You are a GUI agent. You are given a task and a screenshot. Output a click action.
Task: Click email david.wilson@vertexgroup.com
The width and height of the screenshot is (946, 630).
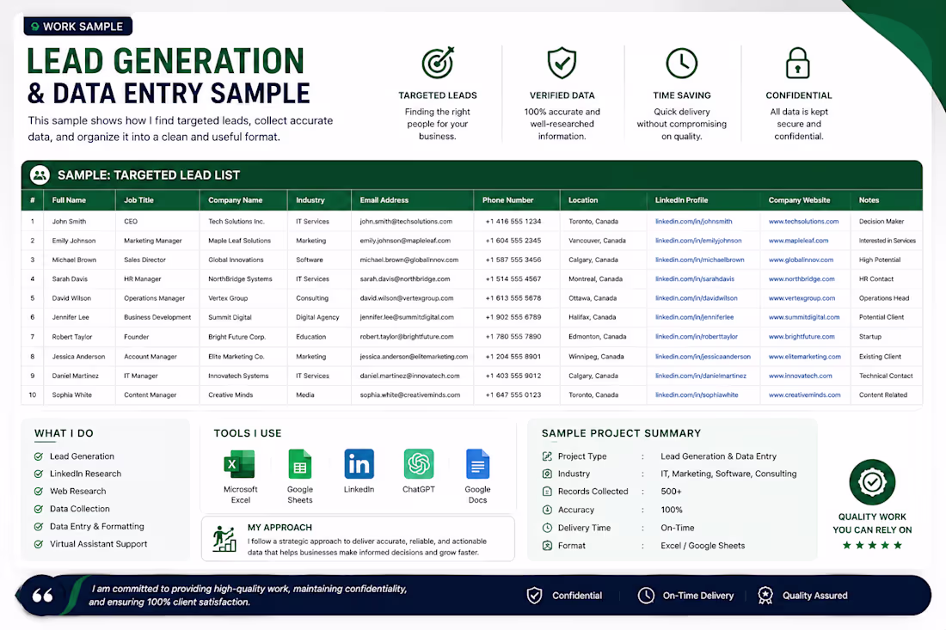407,298
